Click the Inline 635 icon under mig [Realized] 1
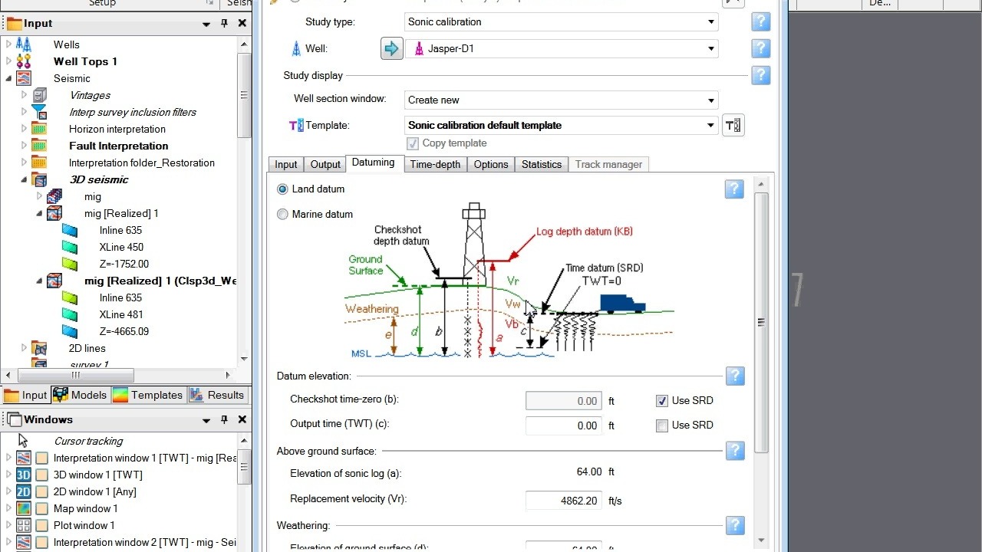Image resolution: width=982 pixels, height=552 pixels. (70, 230)
